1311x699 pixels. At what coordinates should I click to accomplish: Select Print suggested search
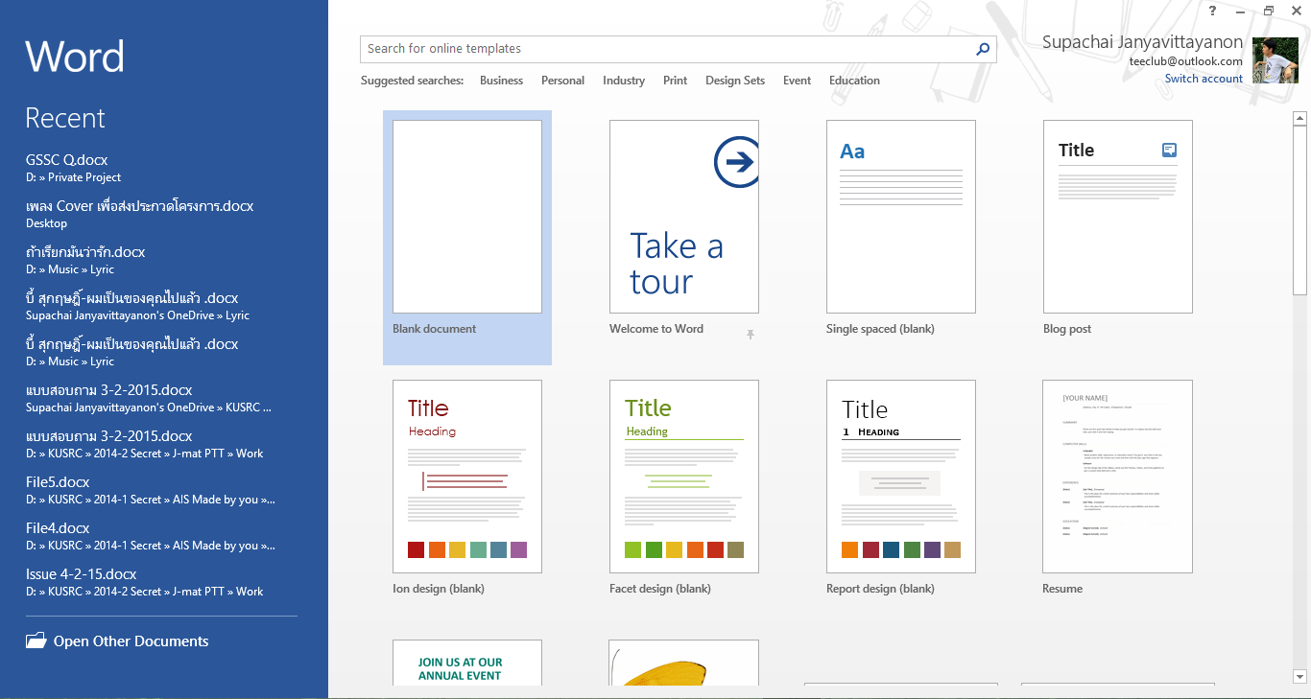click(x=675, y=81)
